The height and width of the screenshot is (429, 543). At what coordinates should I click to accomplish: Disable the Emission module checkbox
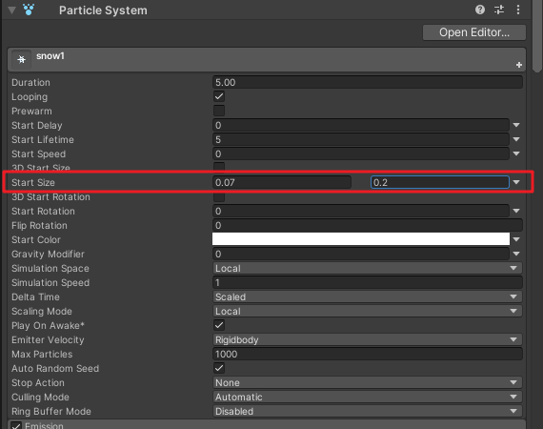(x=16, y=425)
